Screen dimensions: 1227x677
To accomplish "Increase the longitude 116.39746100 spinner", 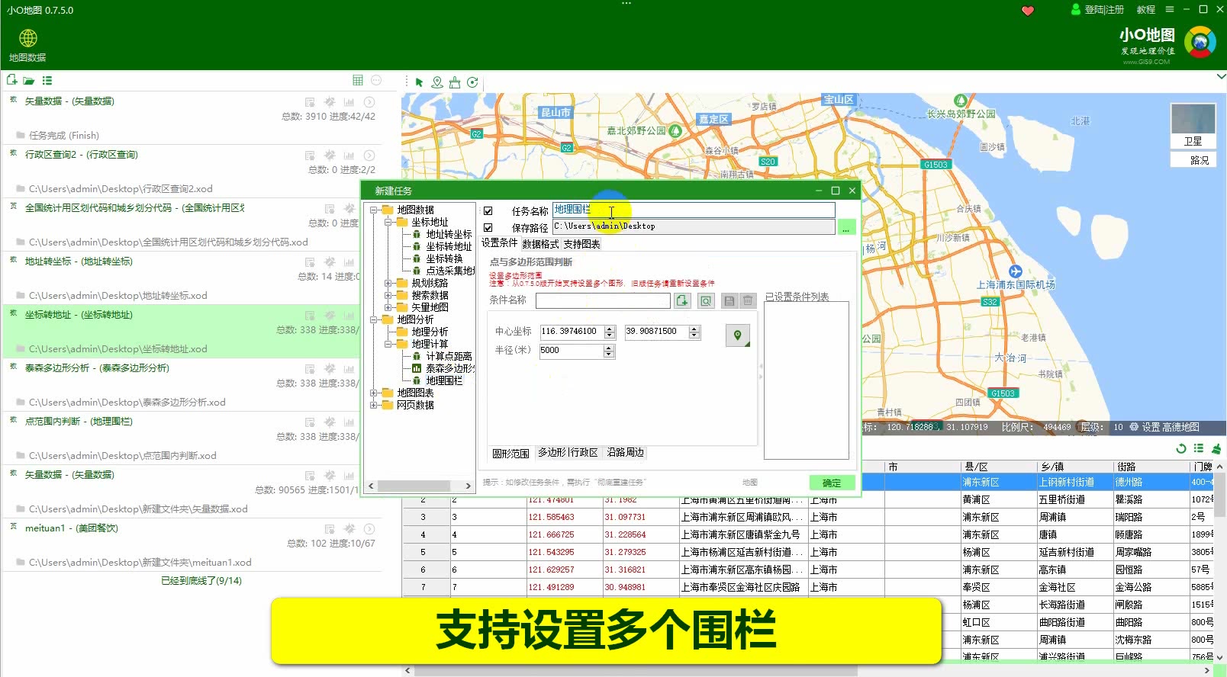I will pyautogui.click(x=610, y=329).
